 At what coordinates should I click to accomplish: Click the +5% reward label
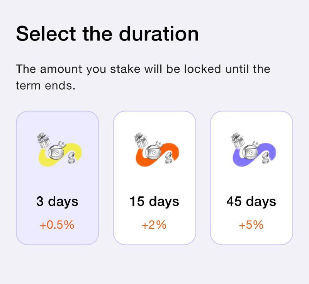[x=251, y=225]
